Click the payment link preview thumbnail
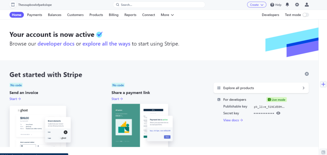 142,125
